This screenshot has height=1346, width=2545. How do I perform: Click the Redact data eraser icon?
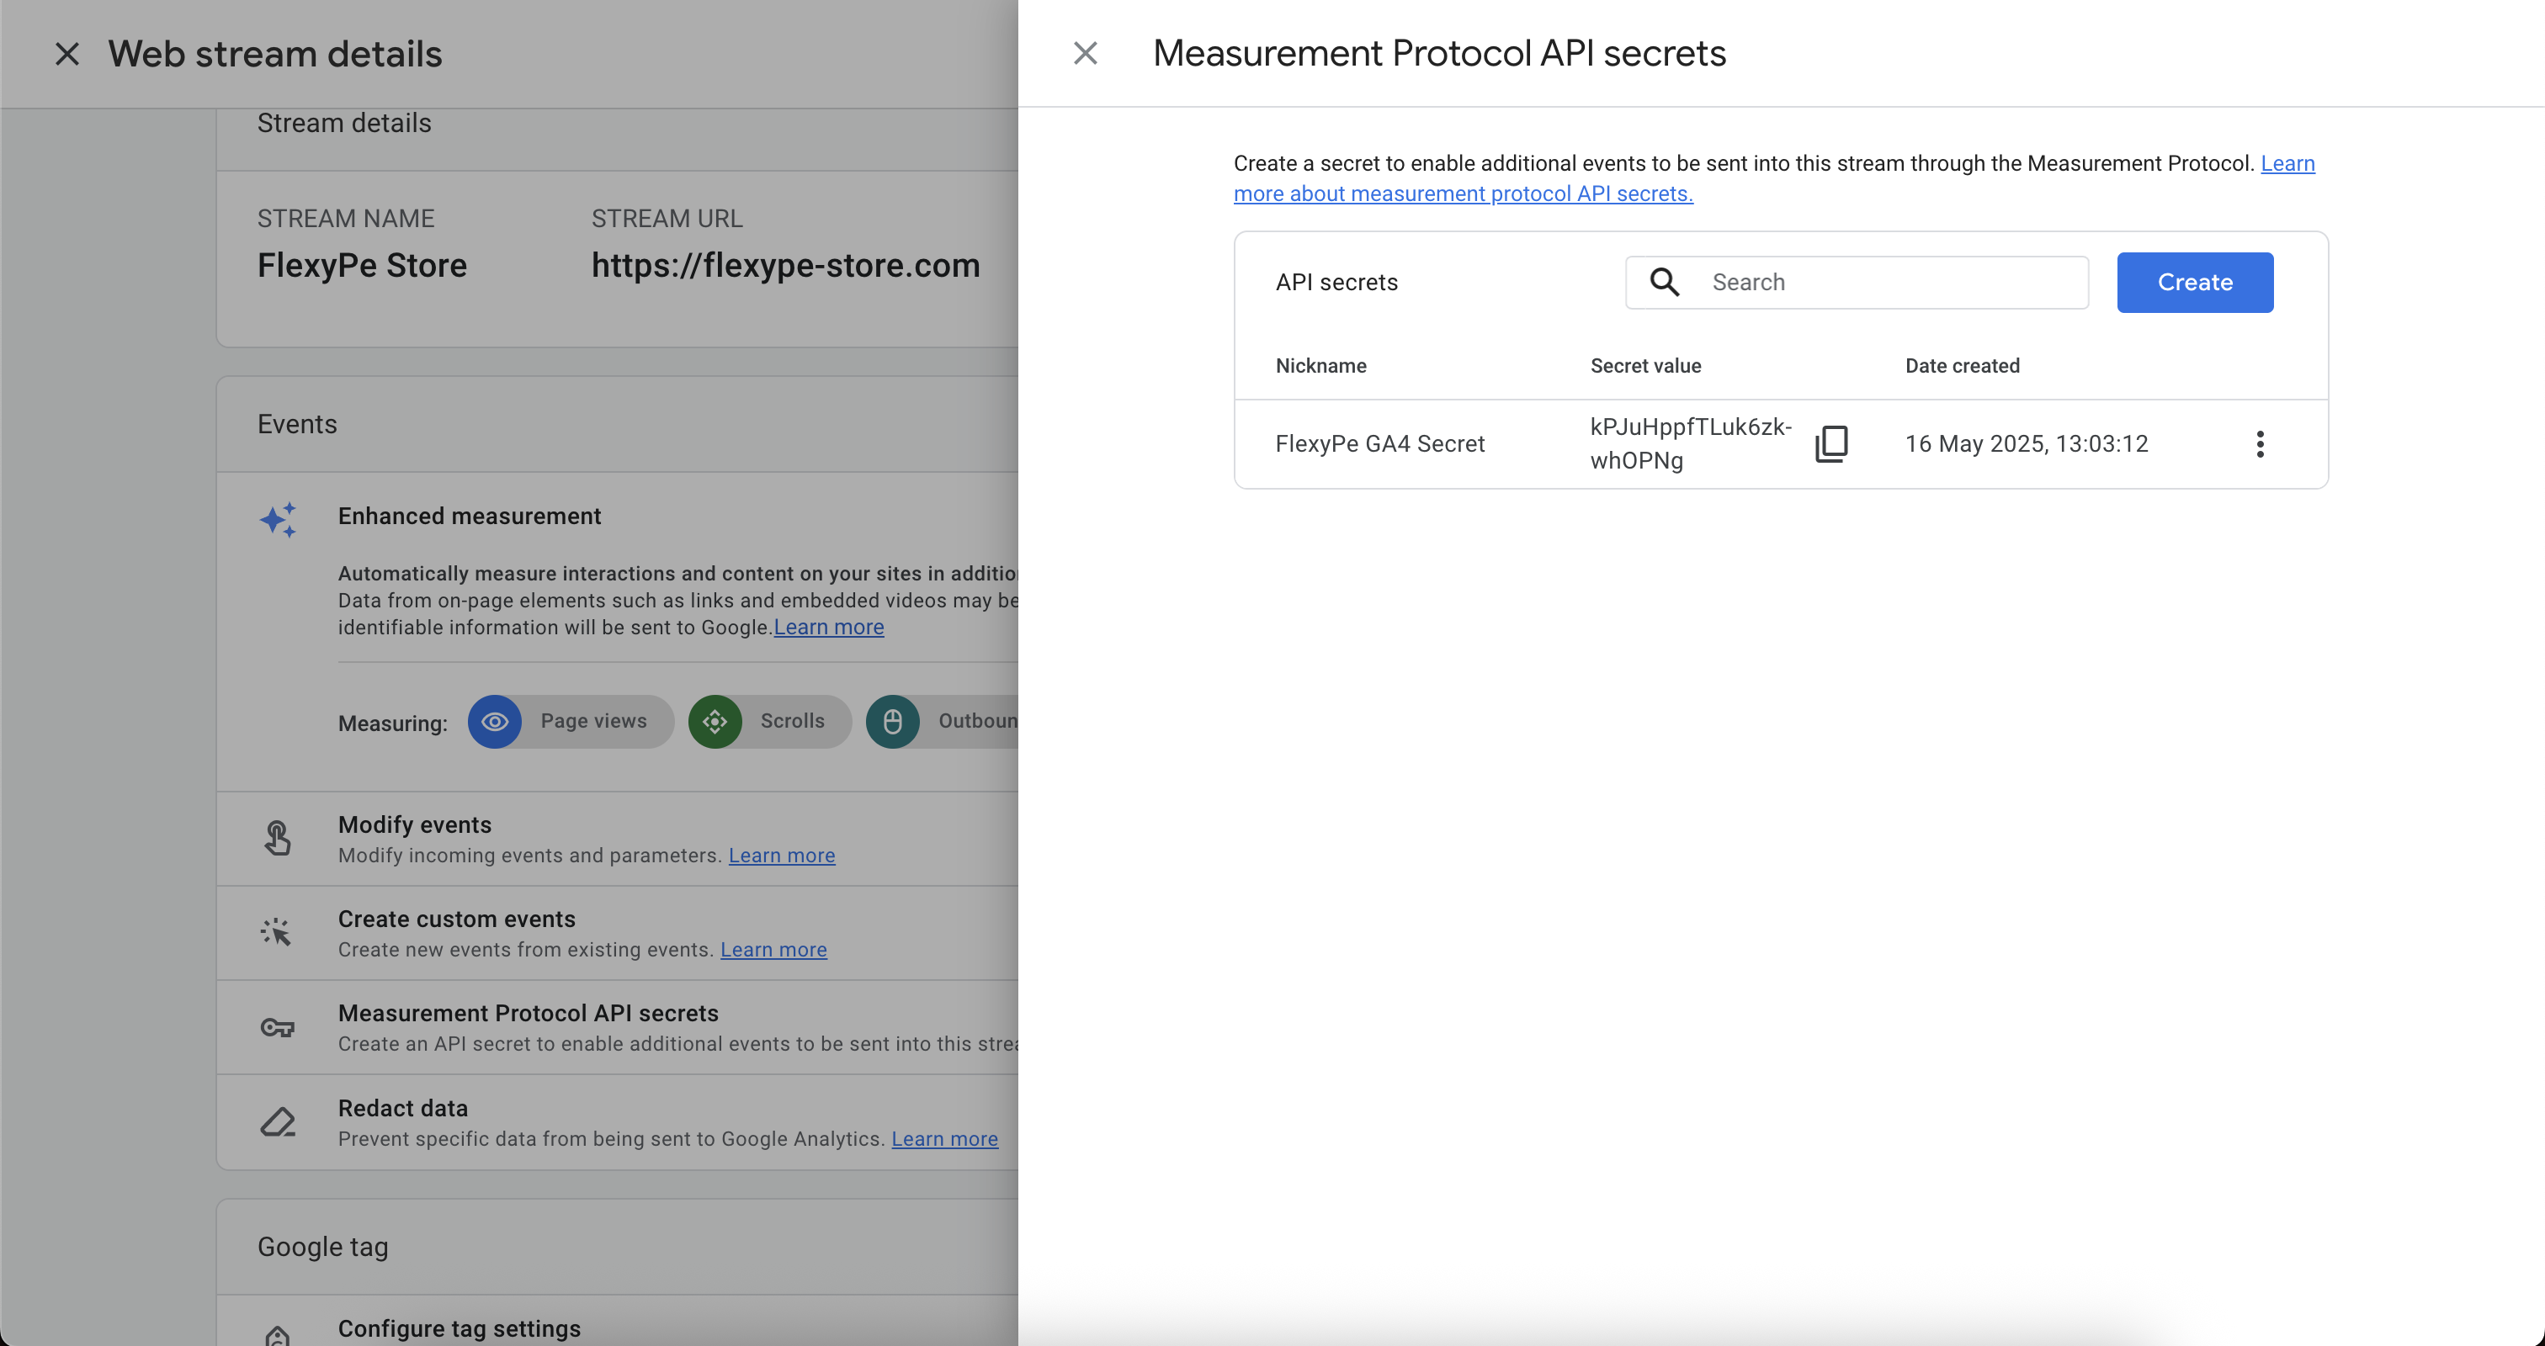tap(278, 1122)
